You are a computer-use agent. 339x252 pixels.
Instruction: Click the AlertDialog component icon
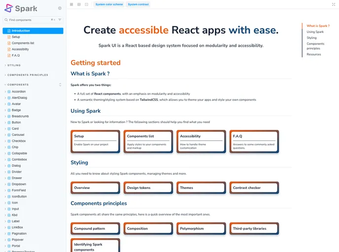(x=9, y=98)
